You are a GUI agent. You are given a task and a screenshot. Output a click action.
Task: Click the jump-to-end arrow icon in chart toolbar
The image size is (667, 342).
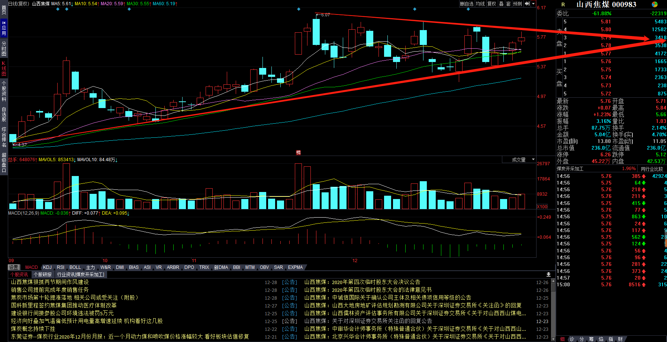pos(527,4)
